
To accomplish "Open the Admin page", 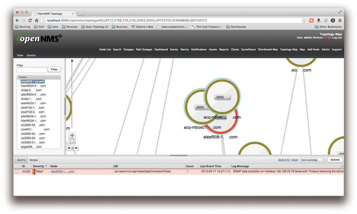I will pyautogui.click(x=325, y=50).
